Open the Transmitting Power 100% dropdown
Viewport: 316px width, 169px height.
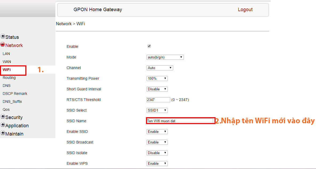coord(157,79)
